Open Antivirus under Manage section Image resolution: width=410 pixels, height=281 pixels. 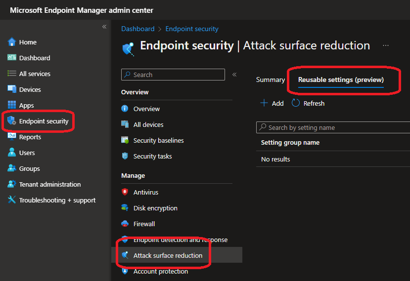(145, 192)
